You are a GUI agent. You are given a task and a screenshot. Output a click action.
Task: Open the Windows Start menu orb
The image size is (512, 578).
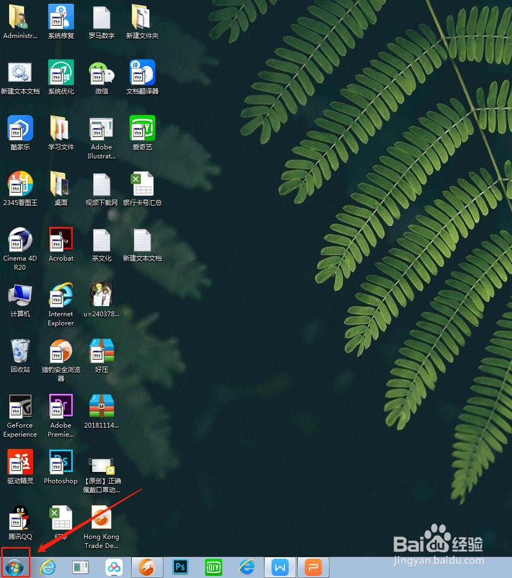[15, 567]
